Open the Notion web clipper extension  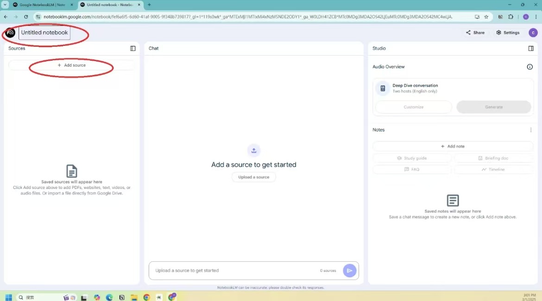pyautogui.click(x=500, y=17)
